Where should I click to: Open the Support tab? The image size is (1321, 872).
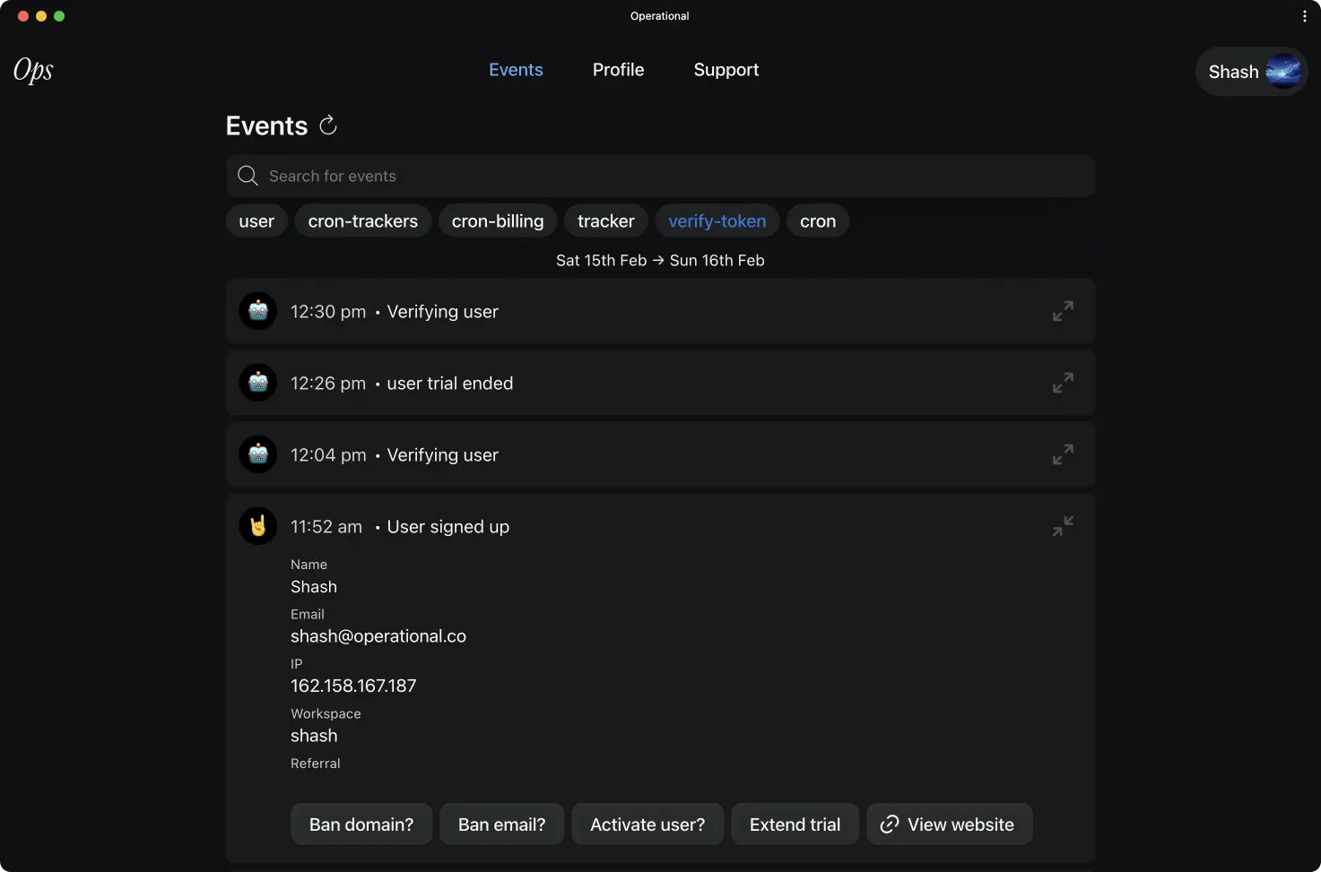click(726, 70)
